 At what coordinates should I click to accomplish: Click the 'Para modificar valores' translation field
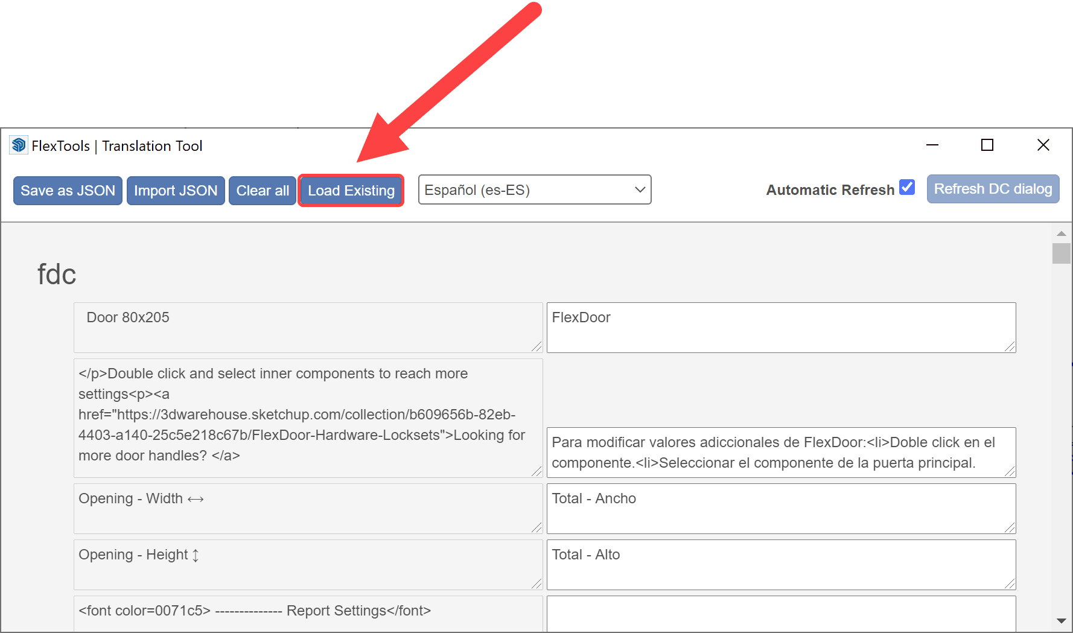(x=782, y=453)
